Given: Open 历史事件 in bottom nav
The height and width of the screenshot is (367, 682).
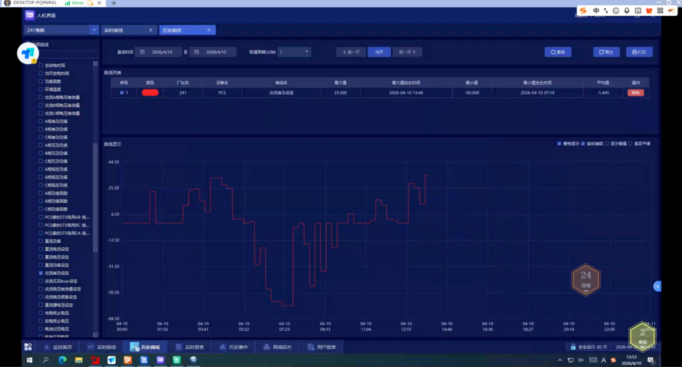Looking at the screenshot, I should [x=234, y=347].
